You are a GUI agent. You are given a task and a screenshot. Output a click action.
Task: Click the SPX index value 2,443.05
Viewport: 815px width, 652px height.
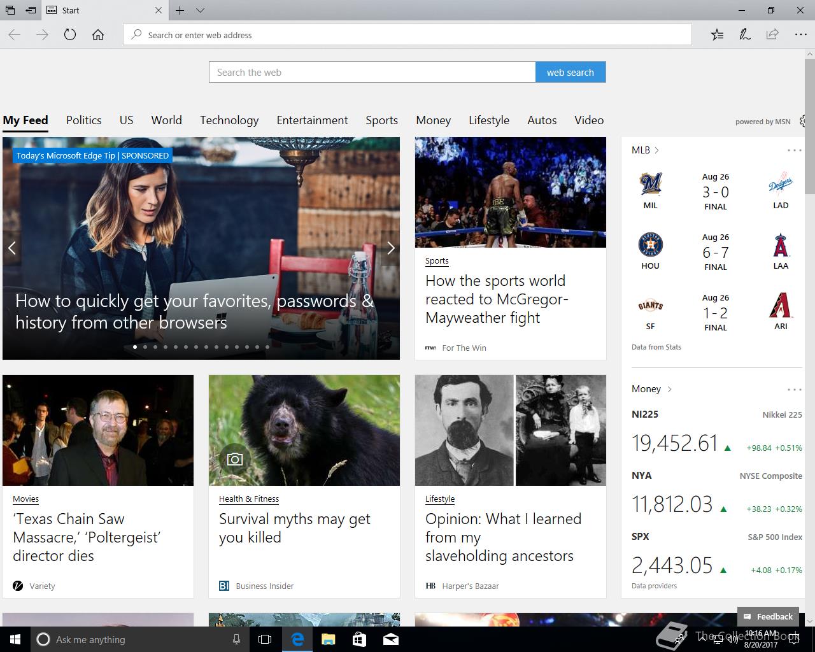click(672, 565)
